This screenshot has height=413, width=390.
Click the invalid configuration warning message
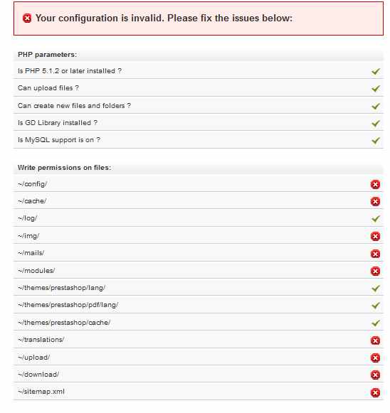(x=164, y=18)
